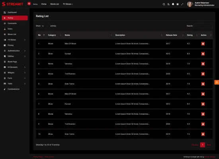Enter fullscreen mode via expand arrows icon
Image resolution: width=219 pixels, height=159 pixels.
point(182,4)
